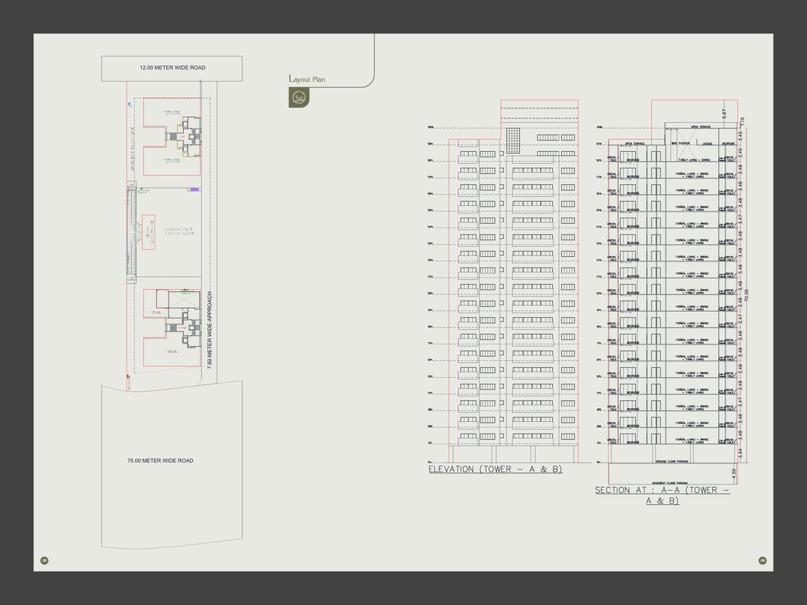Click the purple marker above common plot
Viewport: 807px width, 605px height.
[194, 190]
